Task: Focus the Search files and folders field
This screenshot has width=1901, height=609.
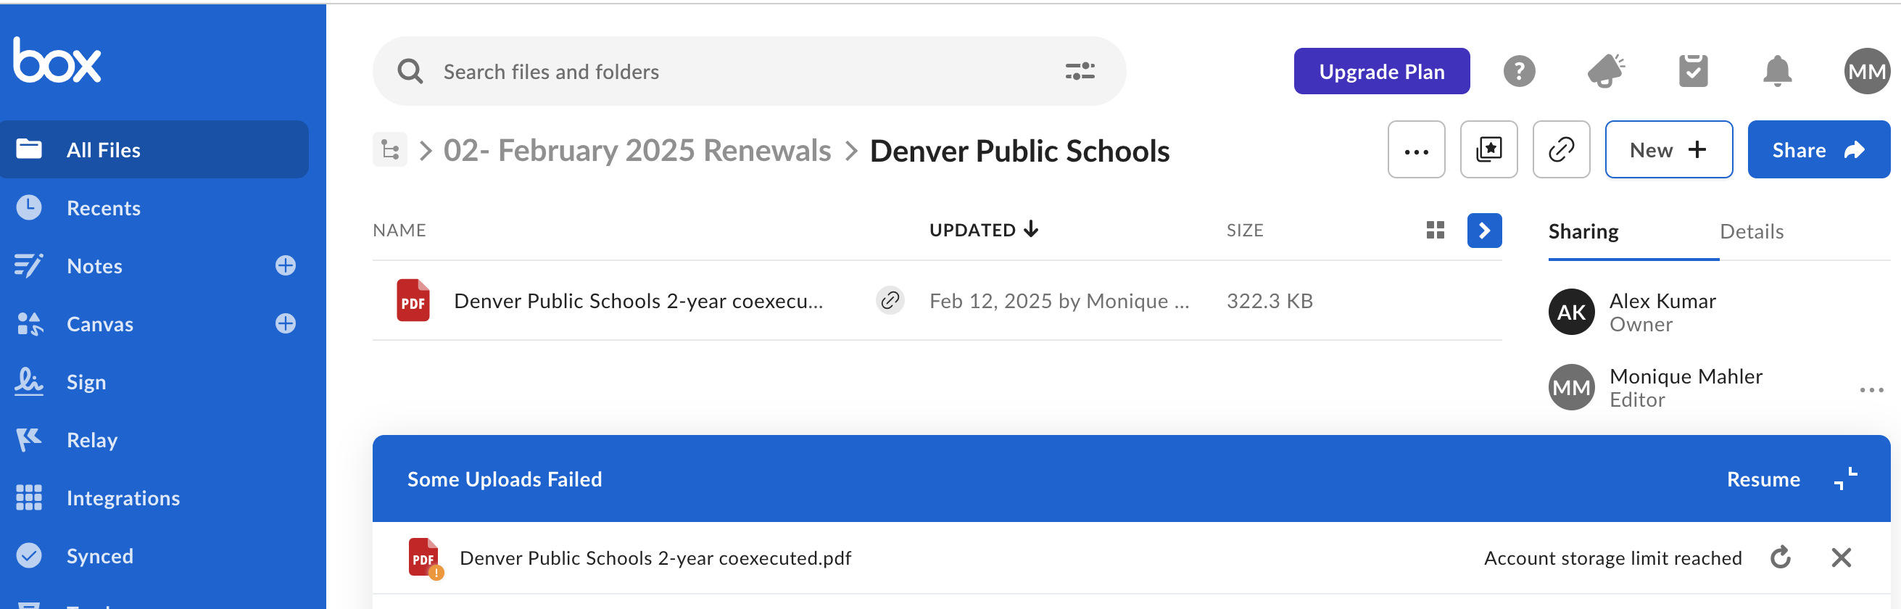Action: point(749,71)
